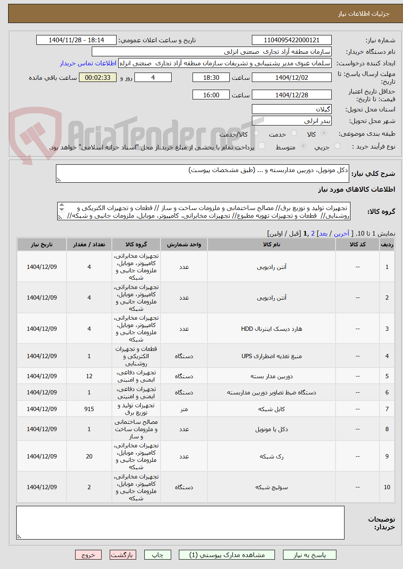Image resolution: width=403 pixels, height=569 pixels.
Task: Click گروه کالا column header
Action: pos(136,244)
